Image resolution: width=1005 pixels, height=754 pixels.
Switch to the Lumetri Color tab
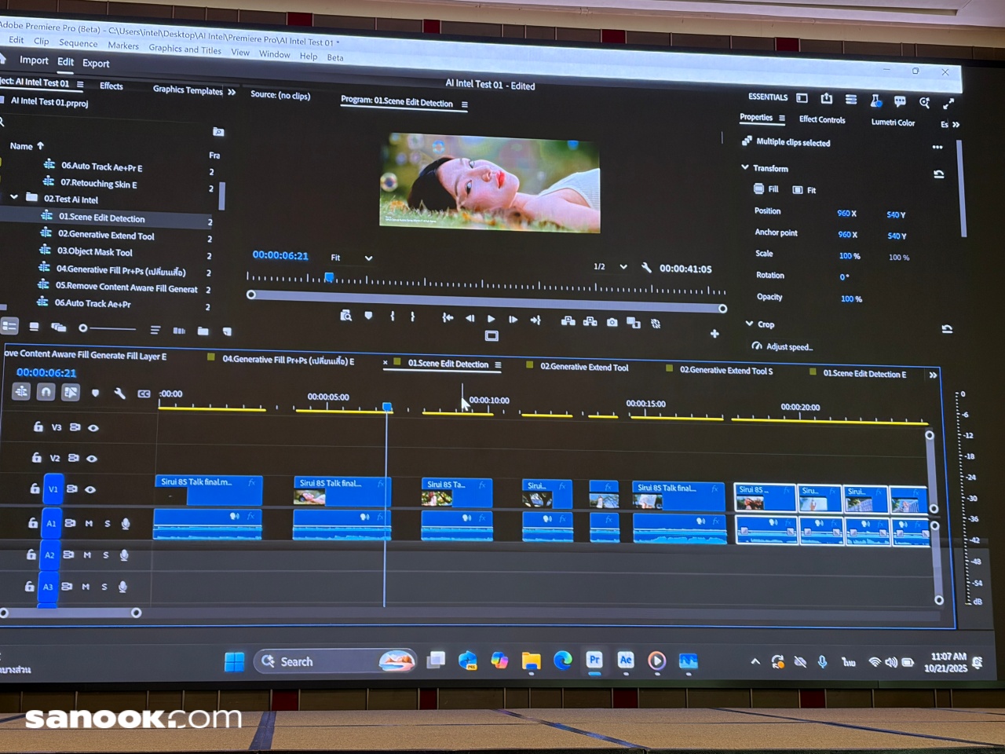coord(893,123)
